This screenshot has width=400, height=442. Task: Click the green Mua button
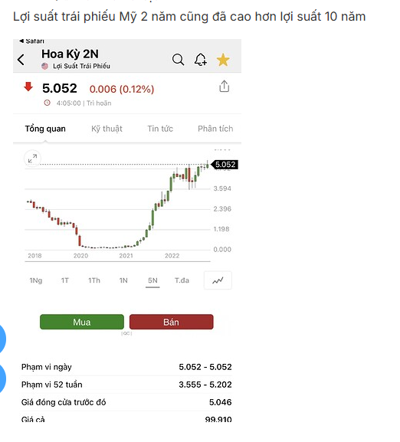(82, 322)
